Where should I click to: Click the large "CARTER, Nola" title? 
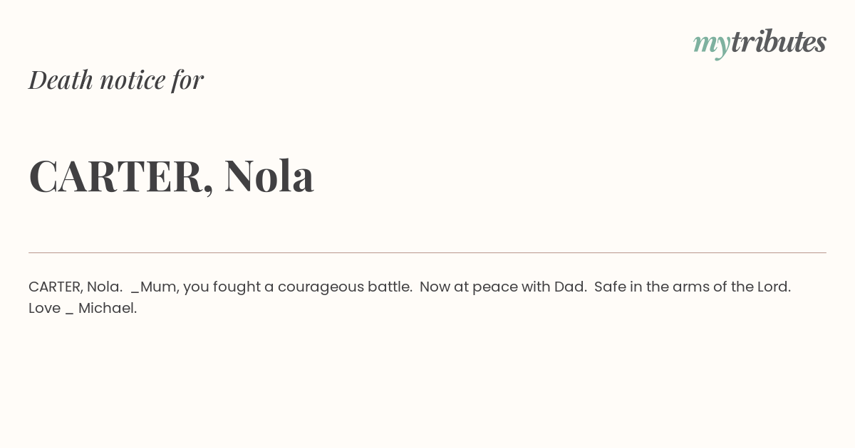point(171,176)
